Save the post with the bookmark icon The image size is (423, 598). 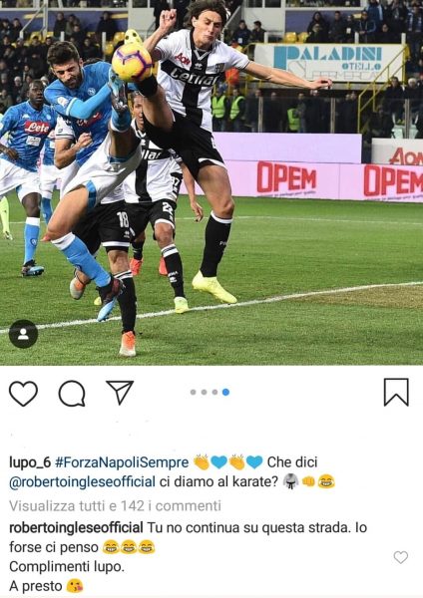point(396,392)
